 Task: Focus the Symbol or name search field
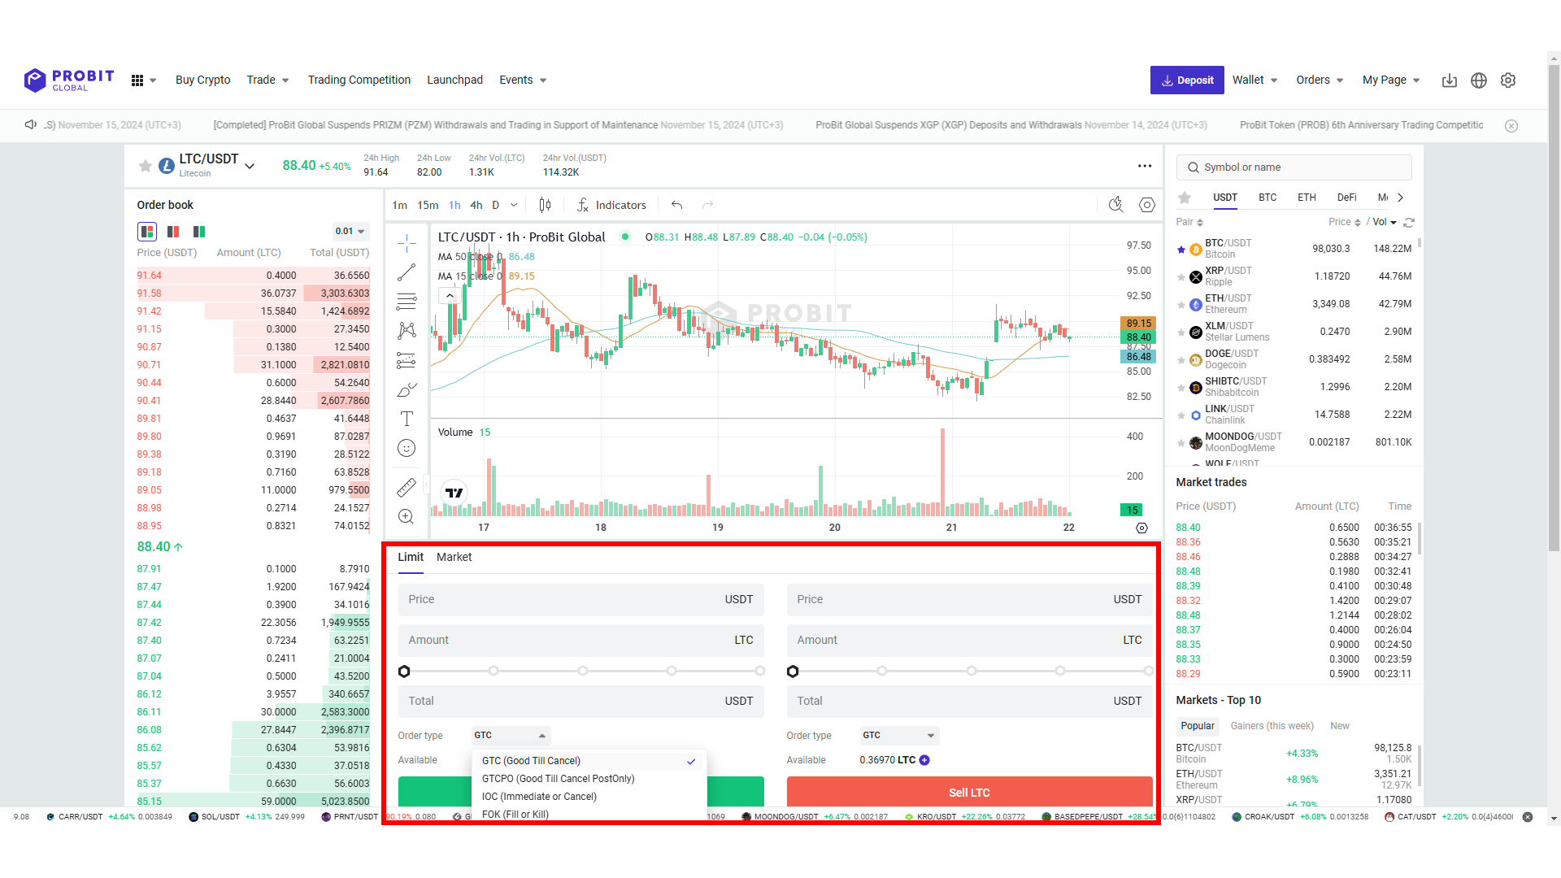[x=1294, y=167]
